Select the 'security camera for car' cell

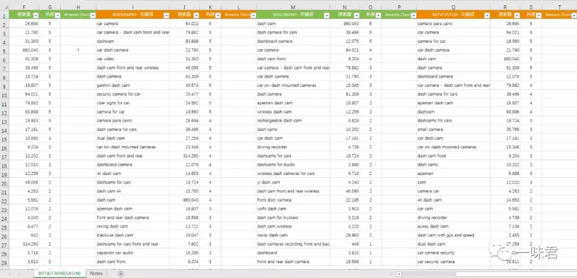coord(132,94)
